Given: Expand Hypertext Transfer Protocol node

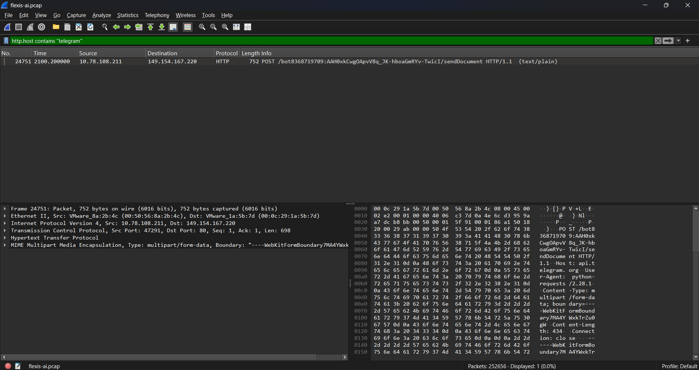Looking at the screenshot, I should (x=5, y=238).
